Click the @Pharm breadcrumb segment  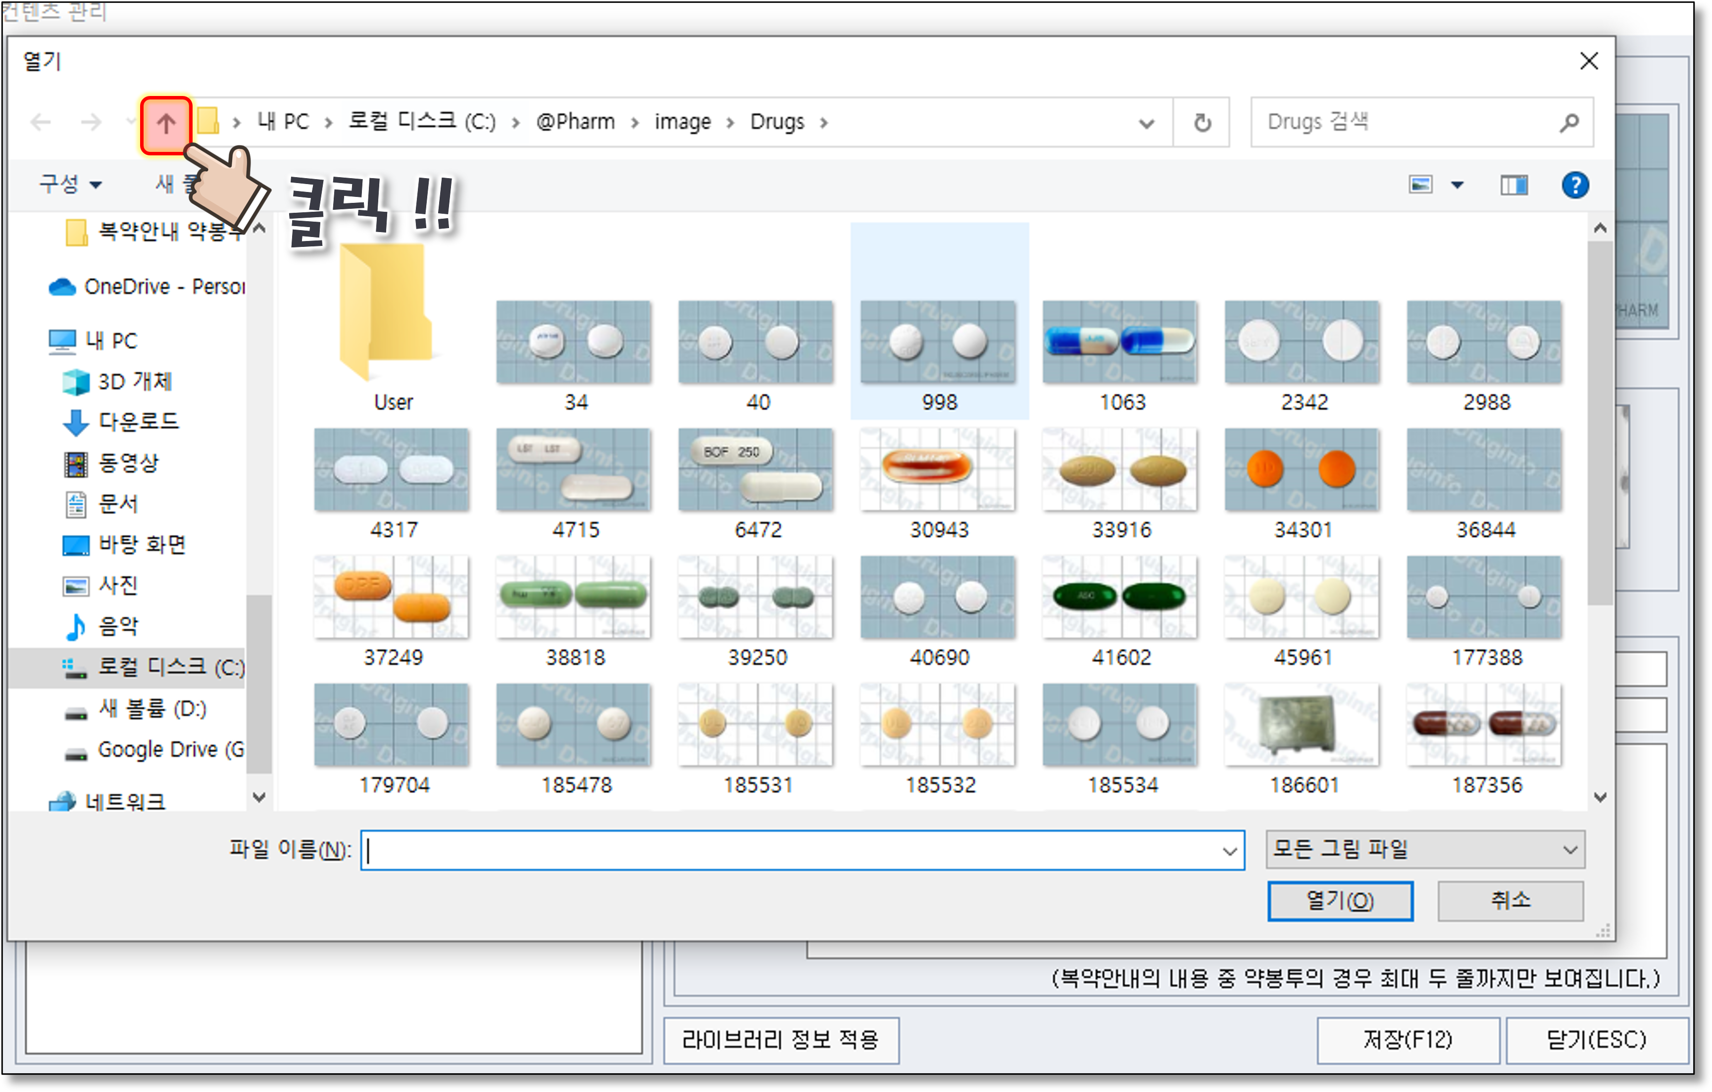[x=575, y=122]
